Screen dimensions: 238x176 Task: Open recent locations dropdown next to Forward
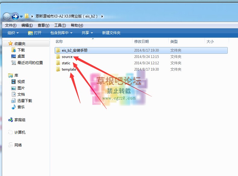(21, 17)
